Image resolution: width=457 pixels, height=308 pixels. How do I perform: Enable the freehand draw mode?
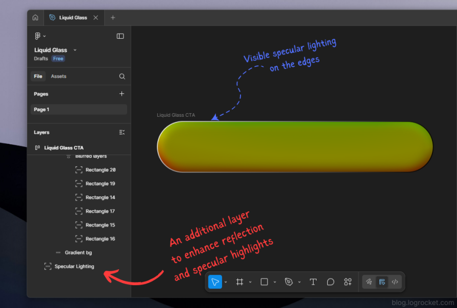tap(369, 281)
